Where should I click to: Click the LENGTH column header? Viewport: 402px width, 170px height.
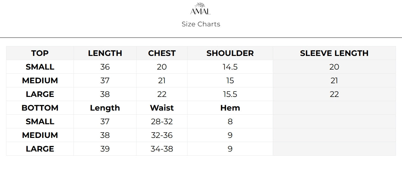tap(105, 53)
